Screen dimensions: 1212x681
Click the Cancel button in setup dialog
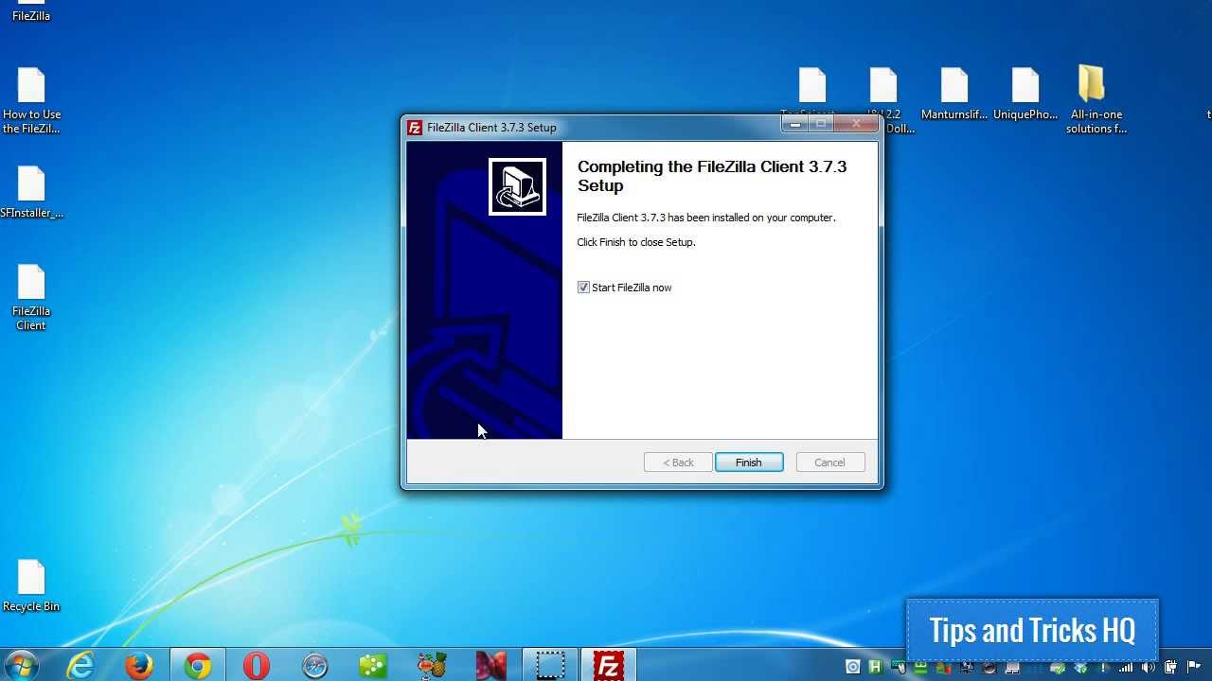pyautogui.click(x=830, y=463)
